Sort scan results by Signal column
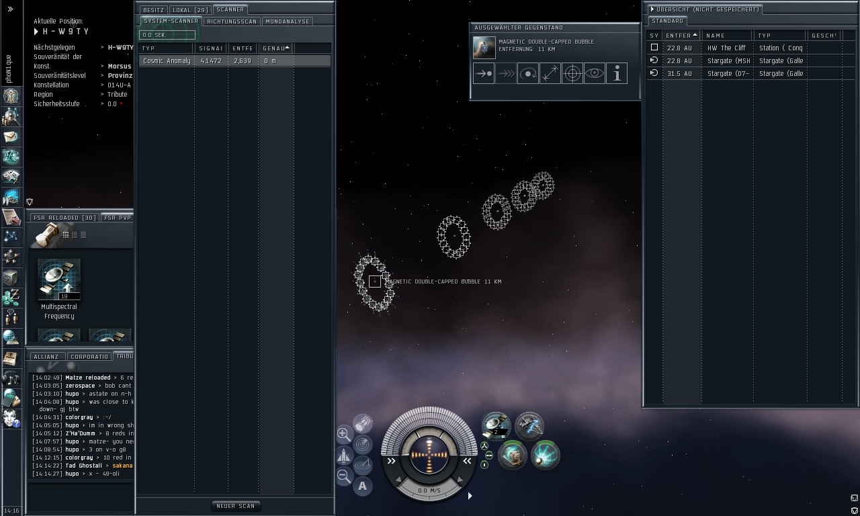The width and height of the screenshot is (860, 516). click(x=211, y=48)
